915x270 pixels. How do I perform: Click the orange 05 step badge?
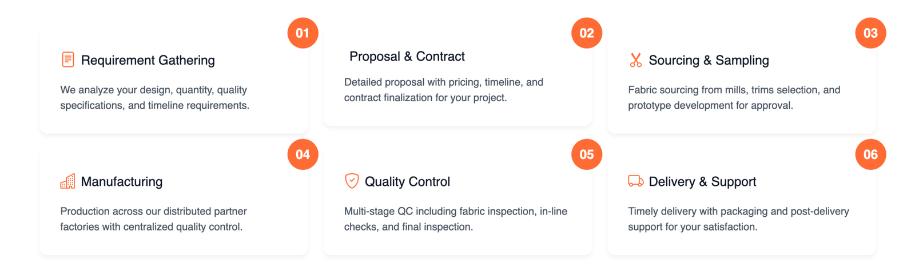(x=586, y=154)
